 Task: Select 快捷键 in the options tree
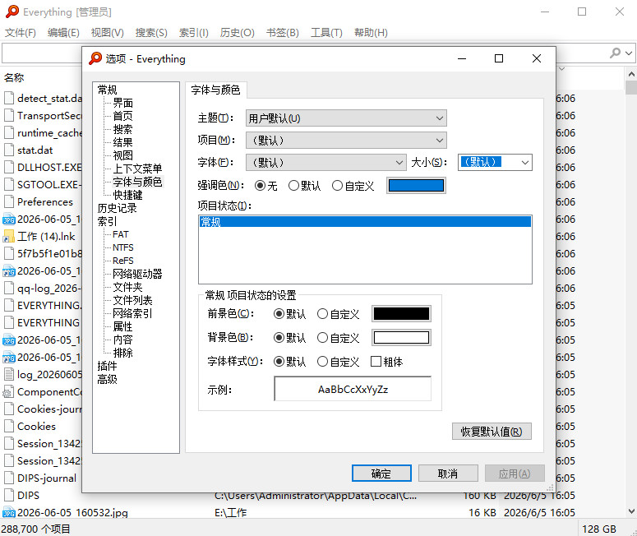click(x=127, y=195)
